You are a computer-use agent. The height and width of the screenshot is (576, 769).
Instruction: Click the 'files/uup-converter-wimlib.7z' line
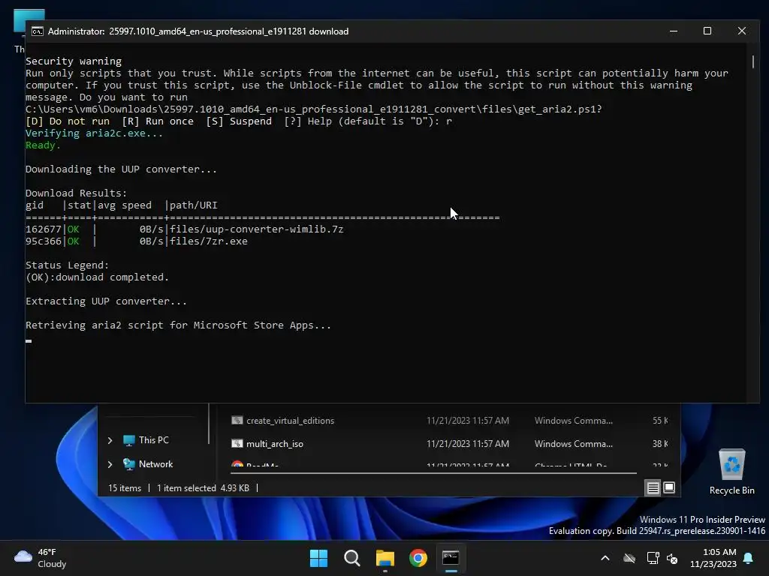coord(257,229)
